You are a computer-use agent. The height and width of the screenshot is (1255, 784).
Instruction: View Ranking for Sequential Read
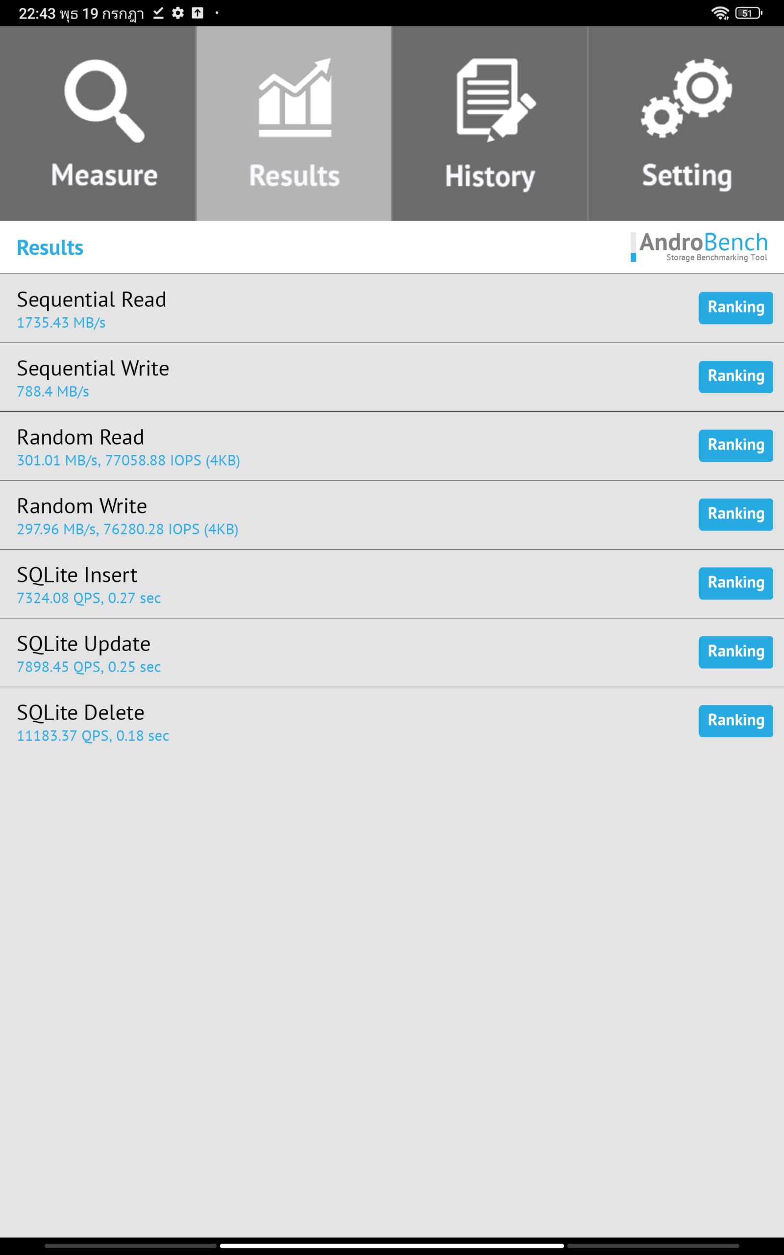[x=735, y=307]
